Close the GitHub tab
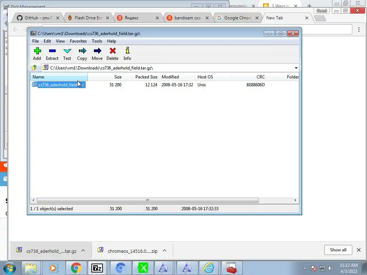This screenshot has width=367, height=275. (58, 18)
